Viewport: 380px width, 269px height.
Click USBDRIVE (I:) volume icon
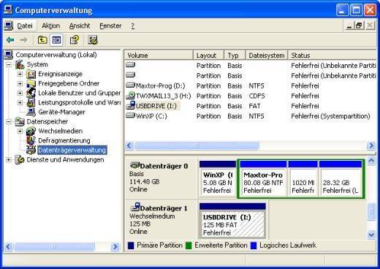[x=131, y=105]
